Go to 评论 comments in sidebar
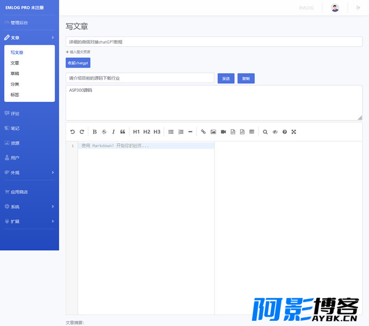The width and height of the screenshot is (369, 326). (x=12, y=114)
